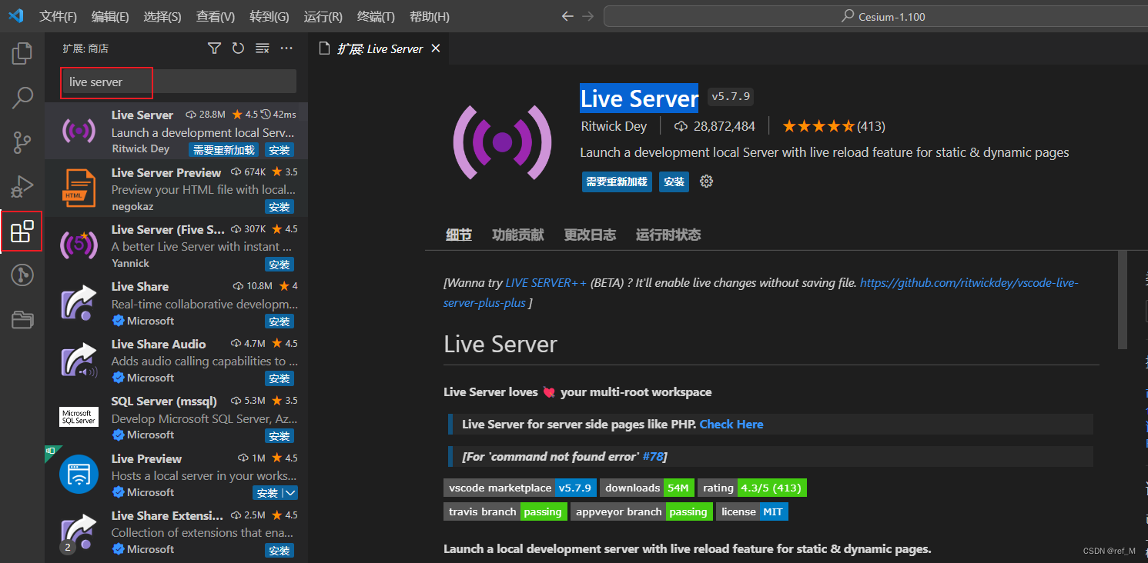
Task: Open the Explorer view from activity bar
Action: tap(22, 52)
